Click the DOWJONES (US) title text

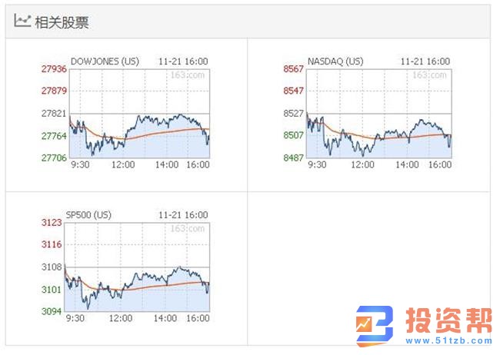click(105, 61)
